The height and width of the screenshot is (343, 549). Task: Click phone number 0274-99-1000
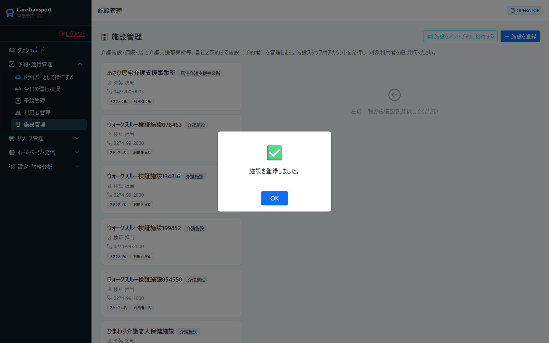point(128,298)
